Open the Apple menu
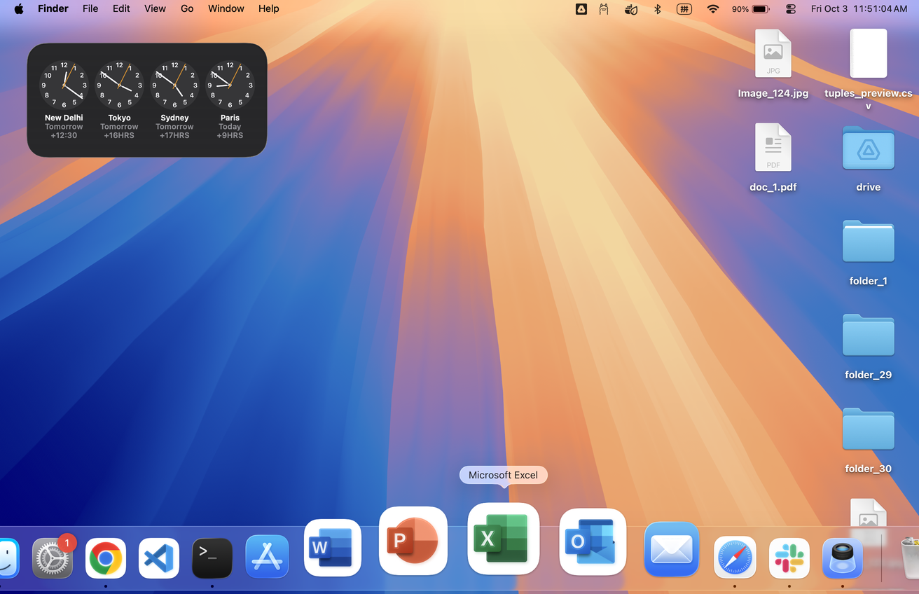 19,9
